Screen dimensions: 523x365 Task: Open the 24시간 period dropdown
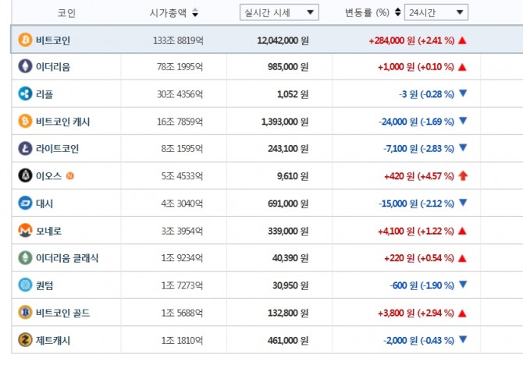(437, 12)
